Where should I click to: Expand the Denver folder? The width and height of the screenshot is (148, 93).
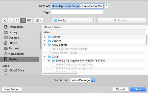tap(45, 37)
